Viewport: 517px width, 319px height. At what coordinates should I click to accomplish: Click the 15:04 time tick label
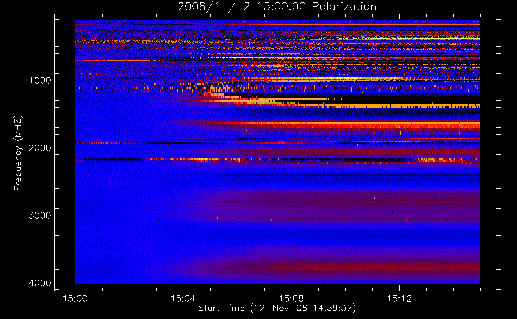(x=183, y=299)
